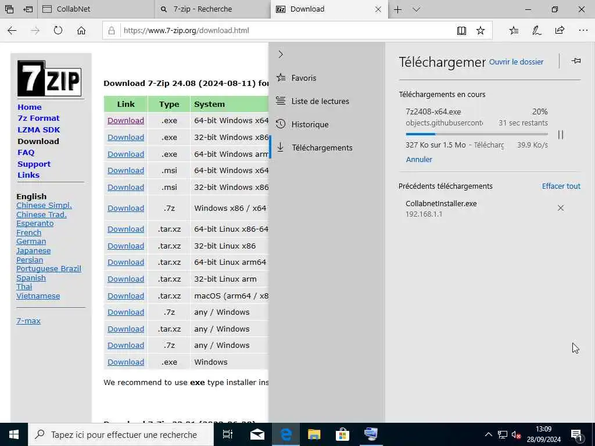Click the add notes pen icon
This screenshot has height=446, width=595.
536,30
